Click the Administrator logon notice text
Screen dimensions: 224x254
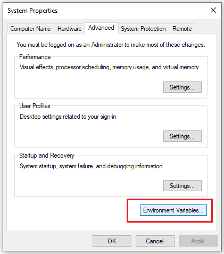[x=111, y=45]
